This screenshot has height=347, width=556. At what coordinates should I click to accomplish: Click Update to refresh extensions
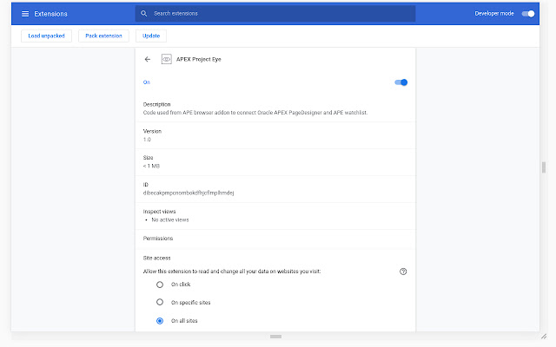(149, 36)
